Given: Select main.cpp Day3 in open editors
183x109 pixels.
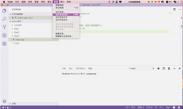Looking at the screenshot, I should pyautogui.click(x=34, y=18).
